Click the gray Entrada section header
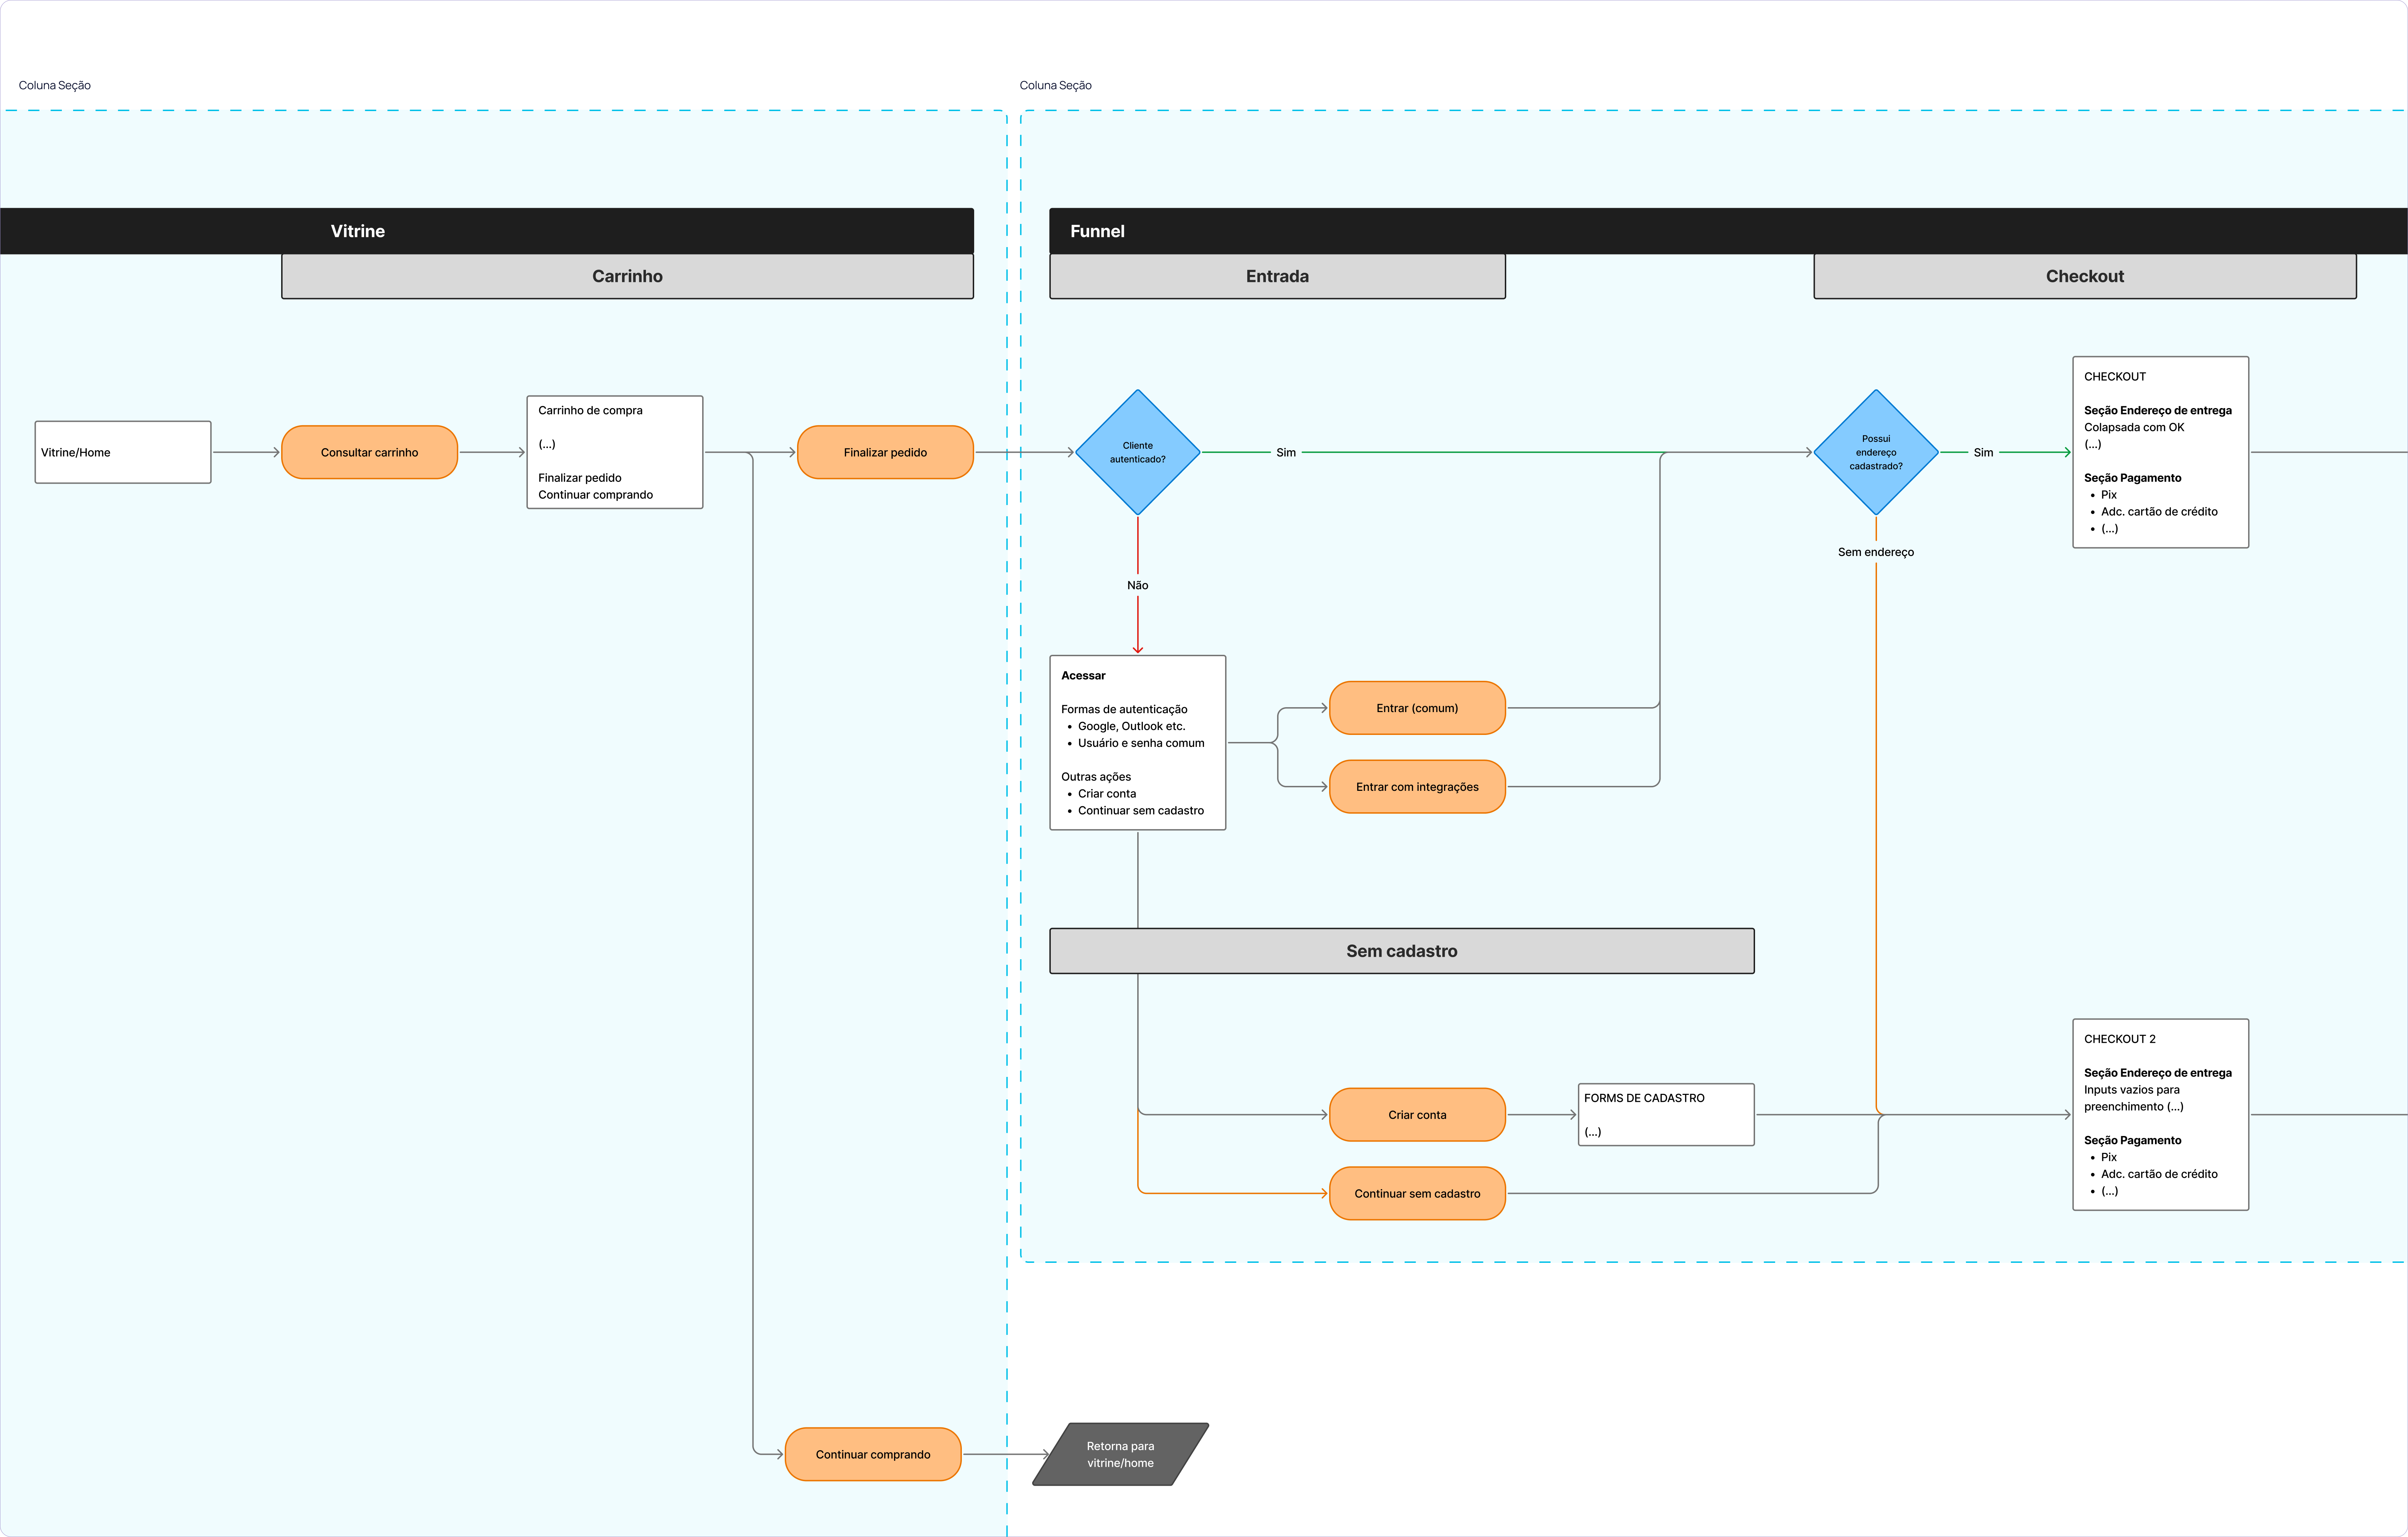2408x1537 pixels. [1277, 276]
